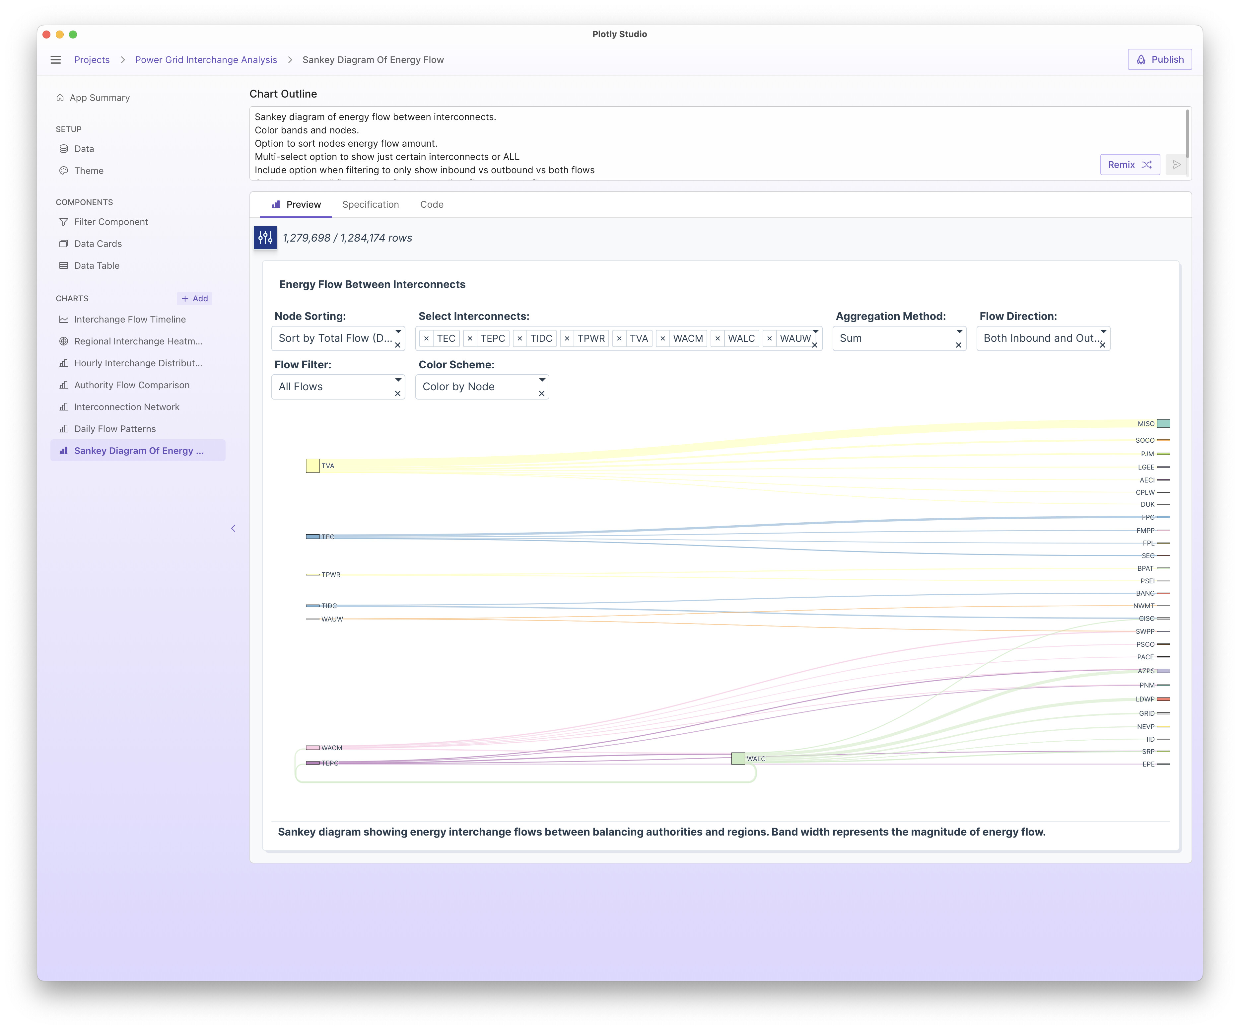Switch to the Code tab

[x=432, y=204]
